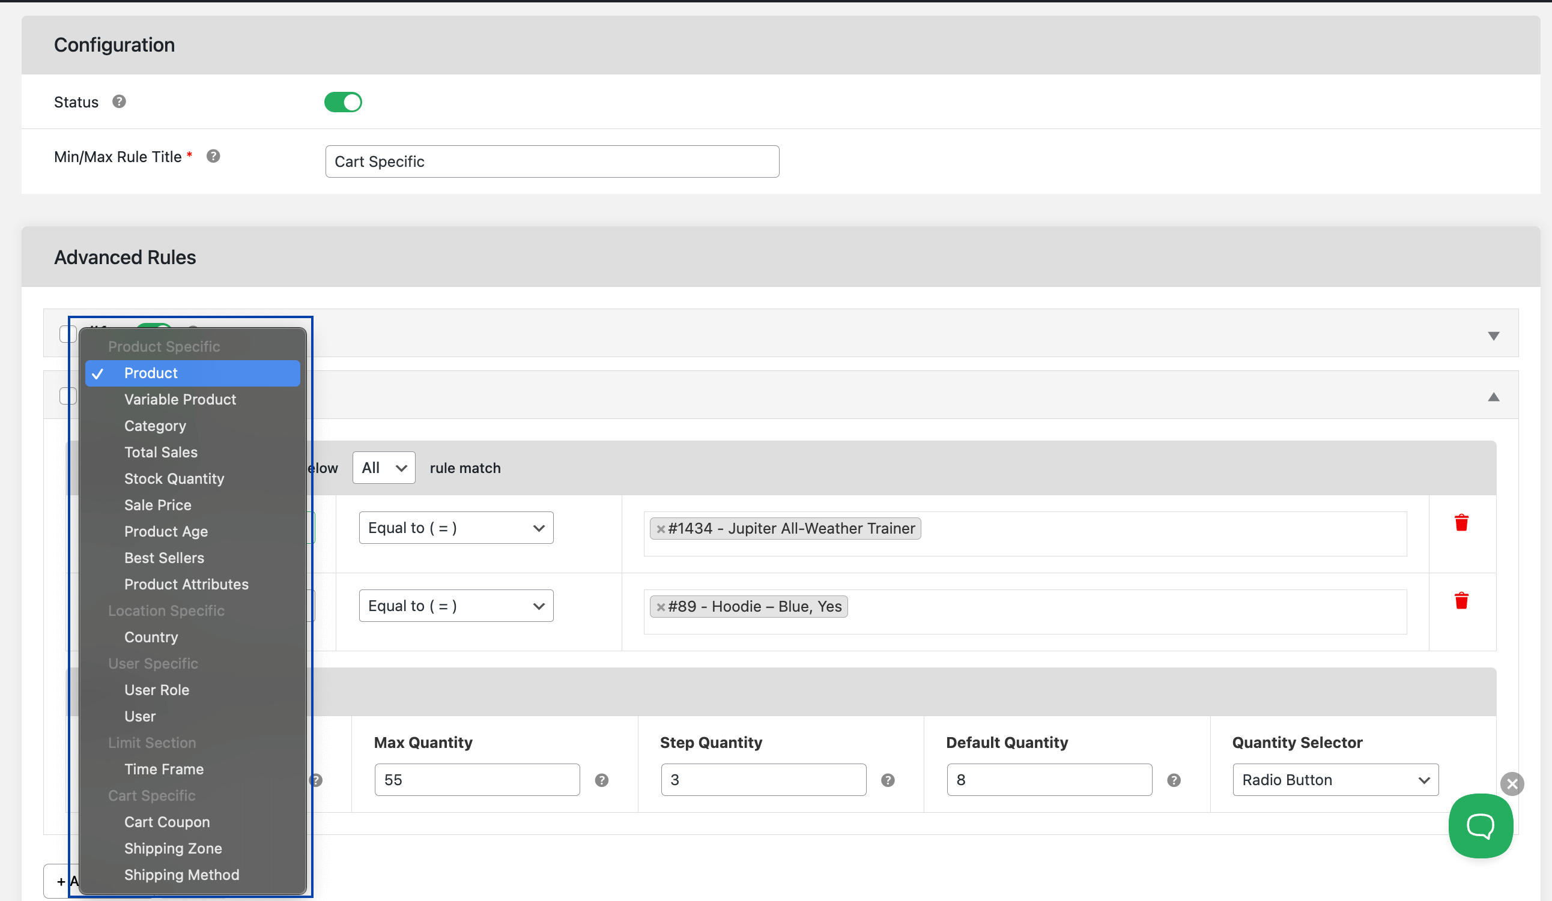
Task: Select Variable Product from the dropdown menu
Action: pyautogui.click(x=180, y=399)
